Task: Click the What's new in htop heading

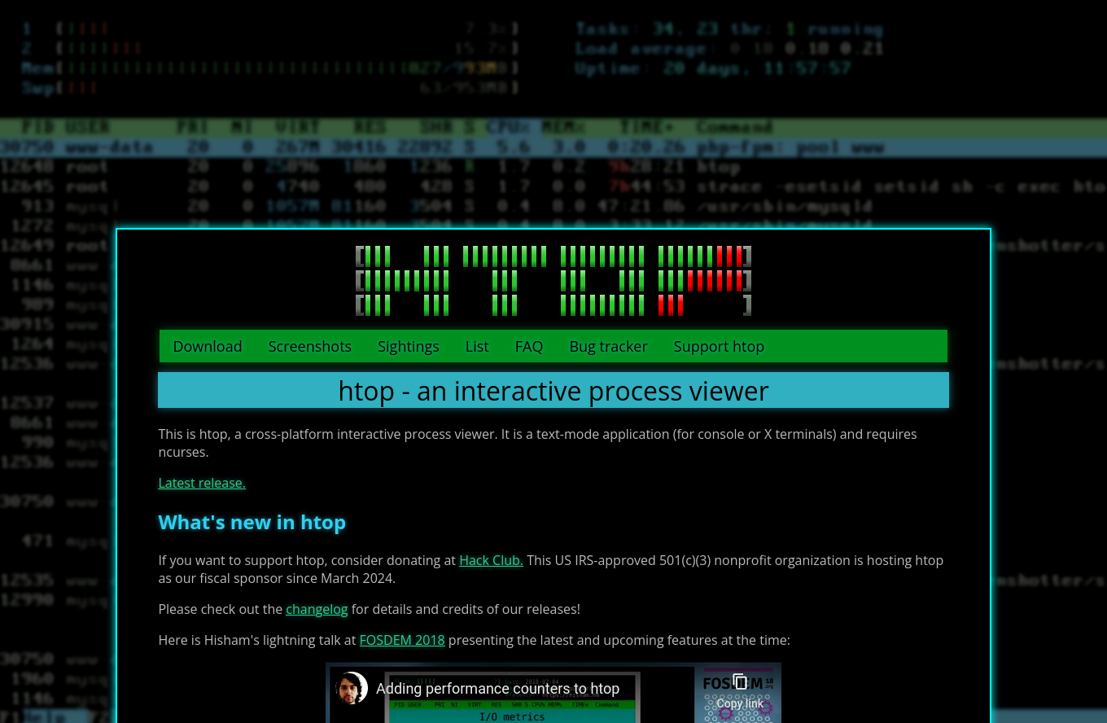Action: pos(252,522)
